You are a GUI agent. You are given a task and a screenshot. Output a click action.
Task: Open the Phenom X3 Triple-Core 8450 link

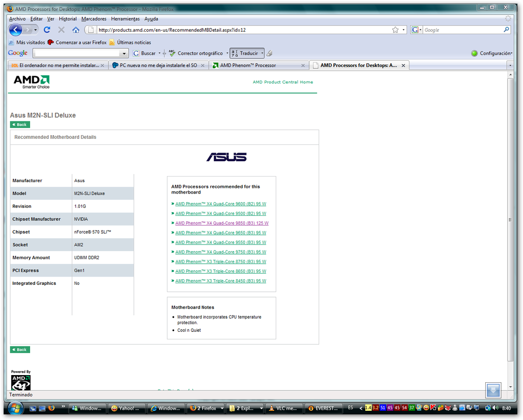tap(221, 281)
